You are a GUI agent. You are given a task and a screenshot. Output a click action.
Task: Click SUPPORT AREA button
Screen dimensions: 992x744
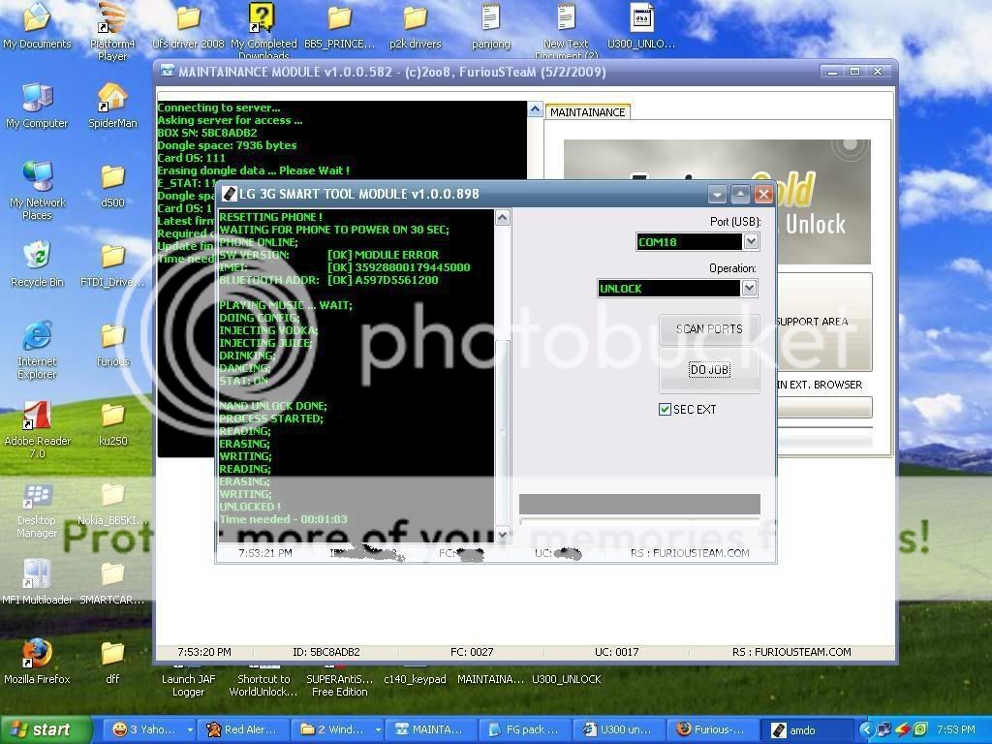pos(824,322)
